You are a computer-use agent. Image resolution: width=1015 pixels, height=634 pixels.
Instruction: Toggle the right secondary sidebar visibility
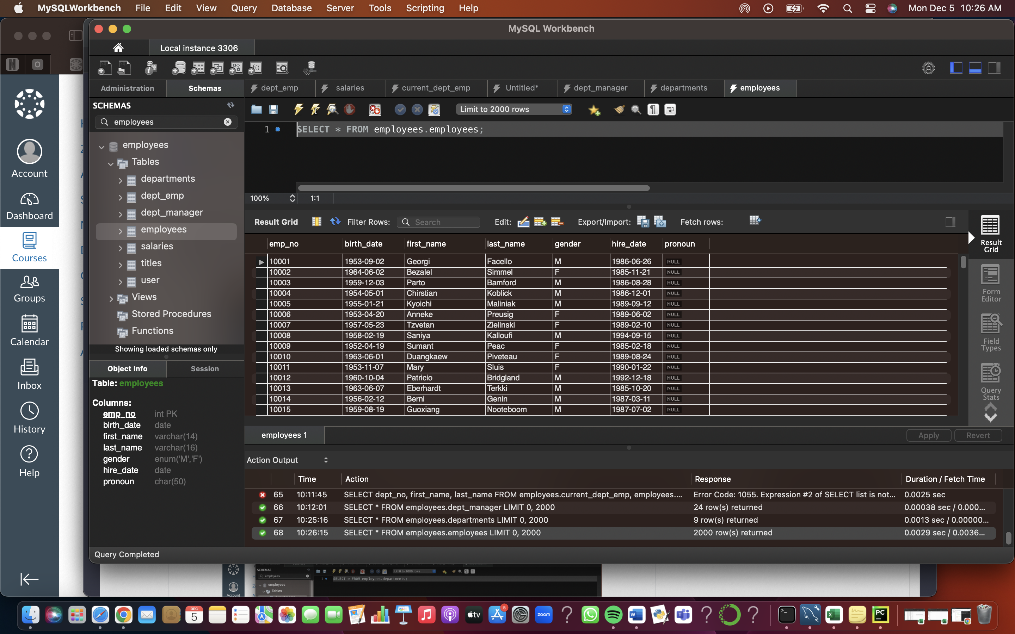[x=994, y=68]
